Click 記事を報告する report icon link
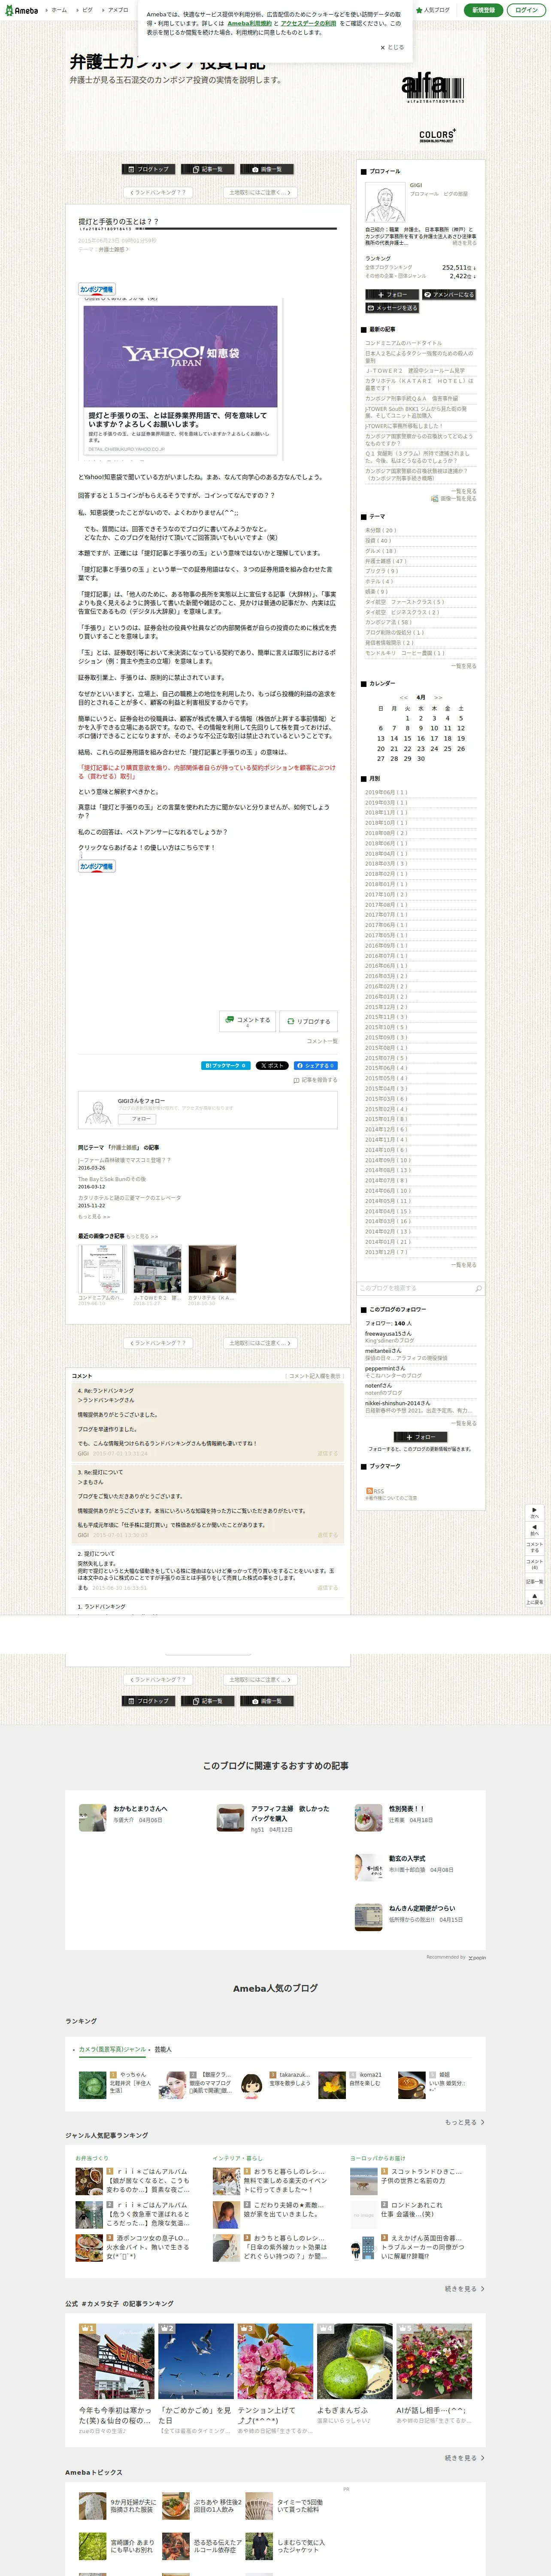The height and width of the screenshot is (2576, 551). [315, 1080]
